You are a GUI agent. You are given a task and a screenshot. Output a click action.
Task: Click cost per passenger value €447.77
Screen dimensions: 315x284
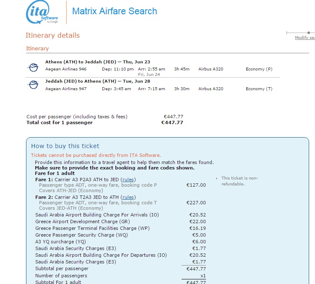point(174,117)
